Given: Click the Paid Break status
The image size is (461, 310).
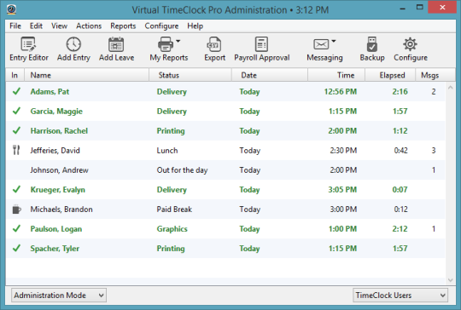Looking at the screenshot, I should coord(174,210).
